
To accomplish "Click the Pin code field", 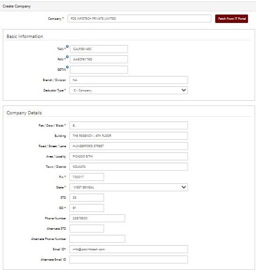I will (87, 177).
